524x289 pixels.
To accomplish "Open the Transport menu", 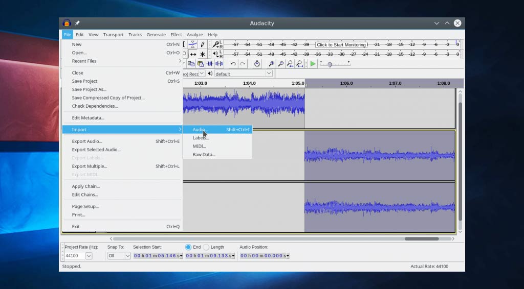I will [x=113, y=35].
